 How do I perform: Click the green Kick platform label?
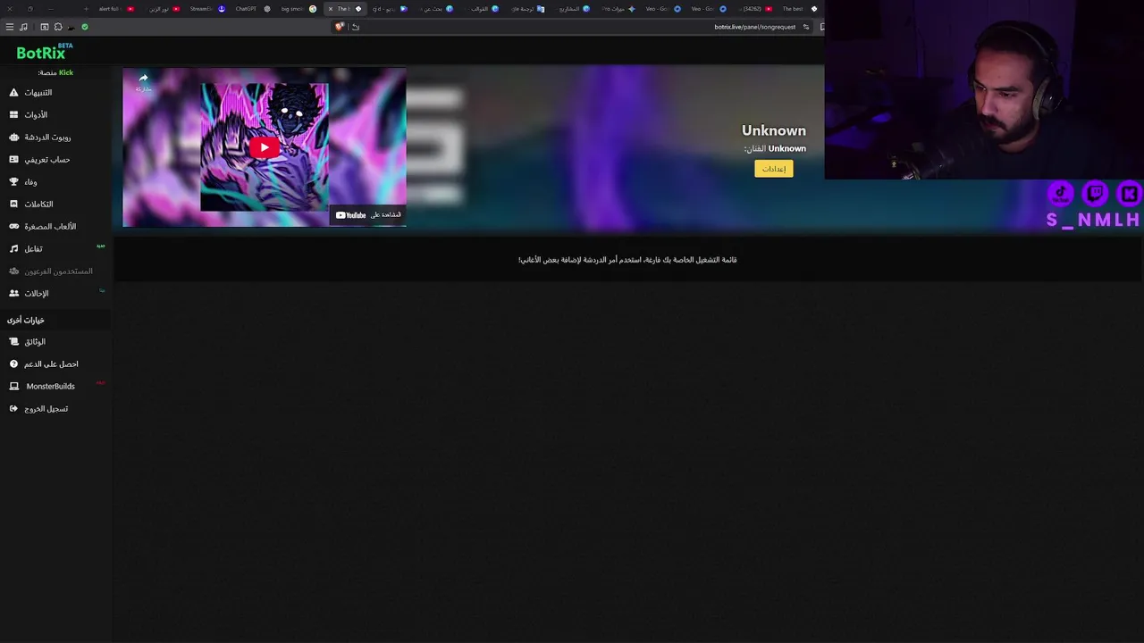(66, 72)
